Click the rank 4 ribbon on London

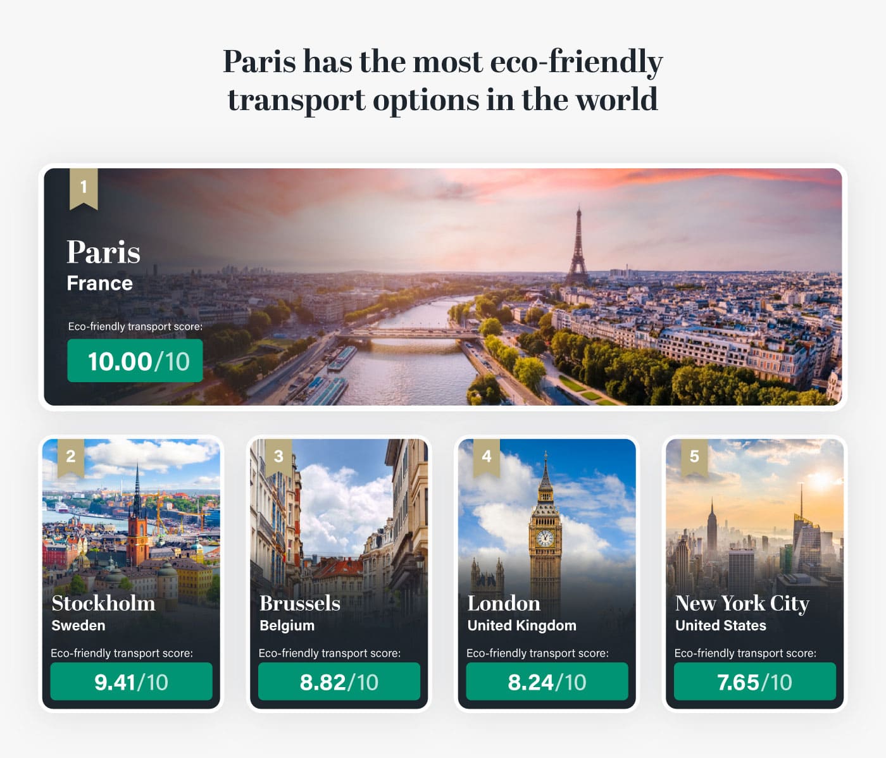[x=487, y=456]
